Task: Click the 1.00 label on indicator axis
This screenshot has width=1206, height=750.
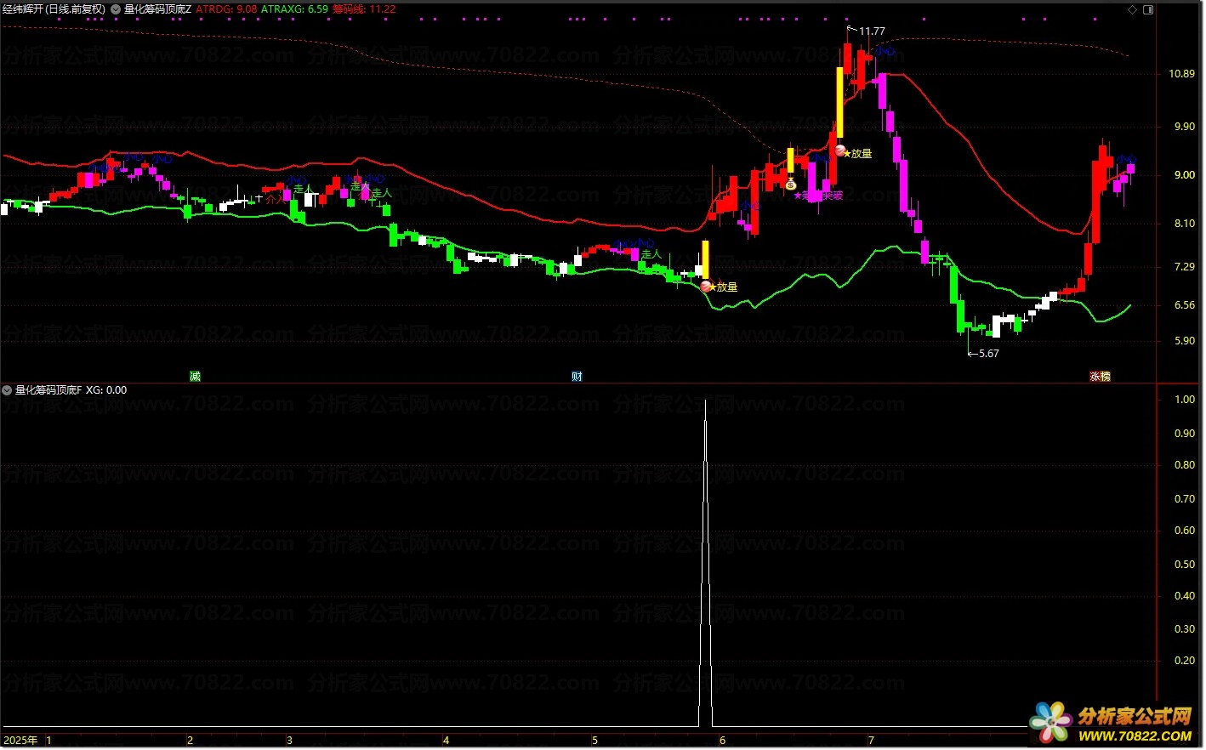Action: pos(1185,400)
